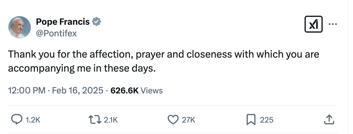Viewport: 353px width, 134px height.
Task: Click the blue verified checkmark badge
Action: pos(97,22)
